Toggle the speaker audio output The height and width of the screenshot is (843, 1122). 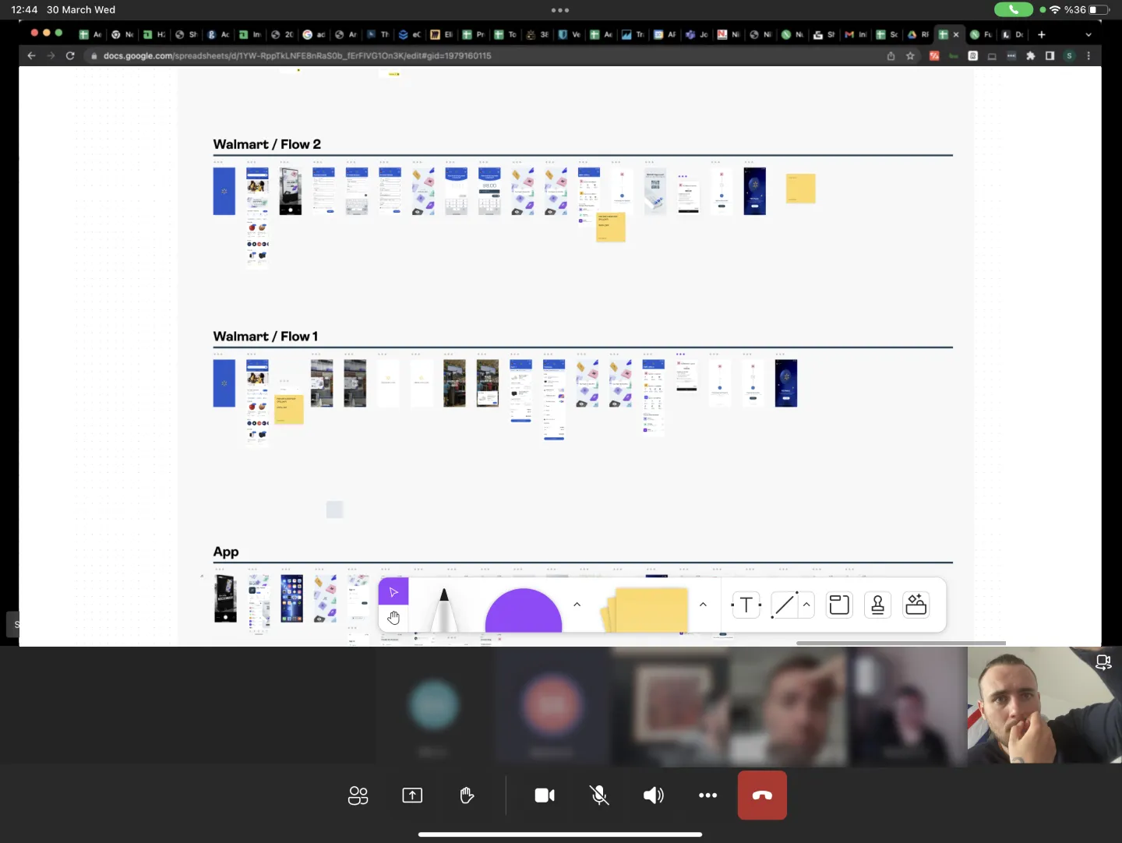(653, 795)
